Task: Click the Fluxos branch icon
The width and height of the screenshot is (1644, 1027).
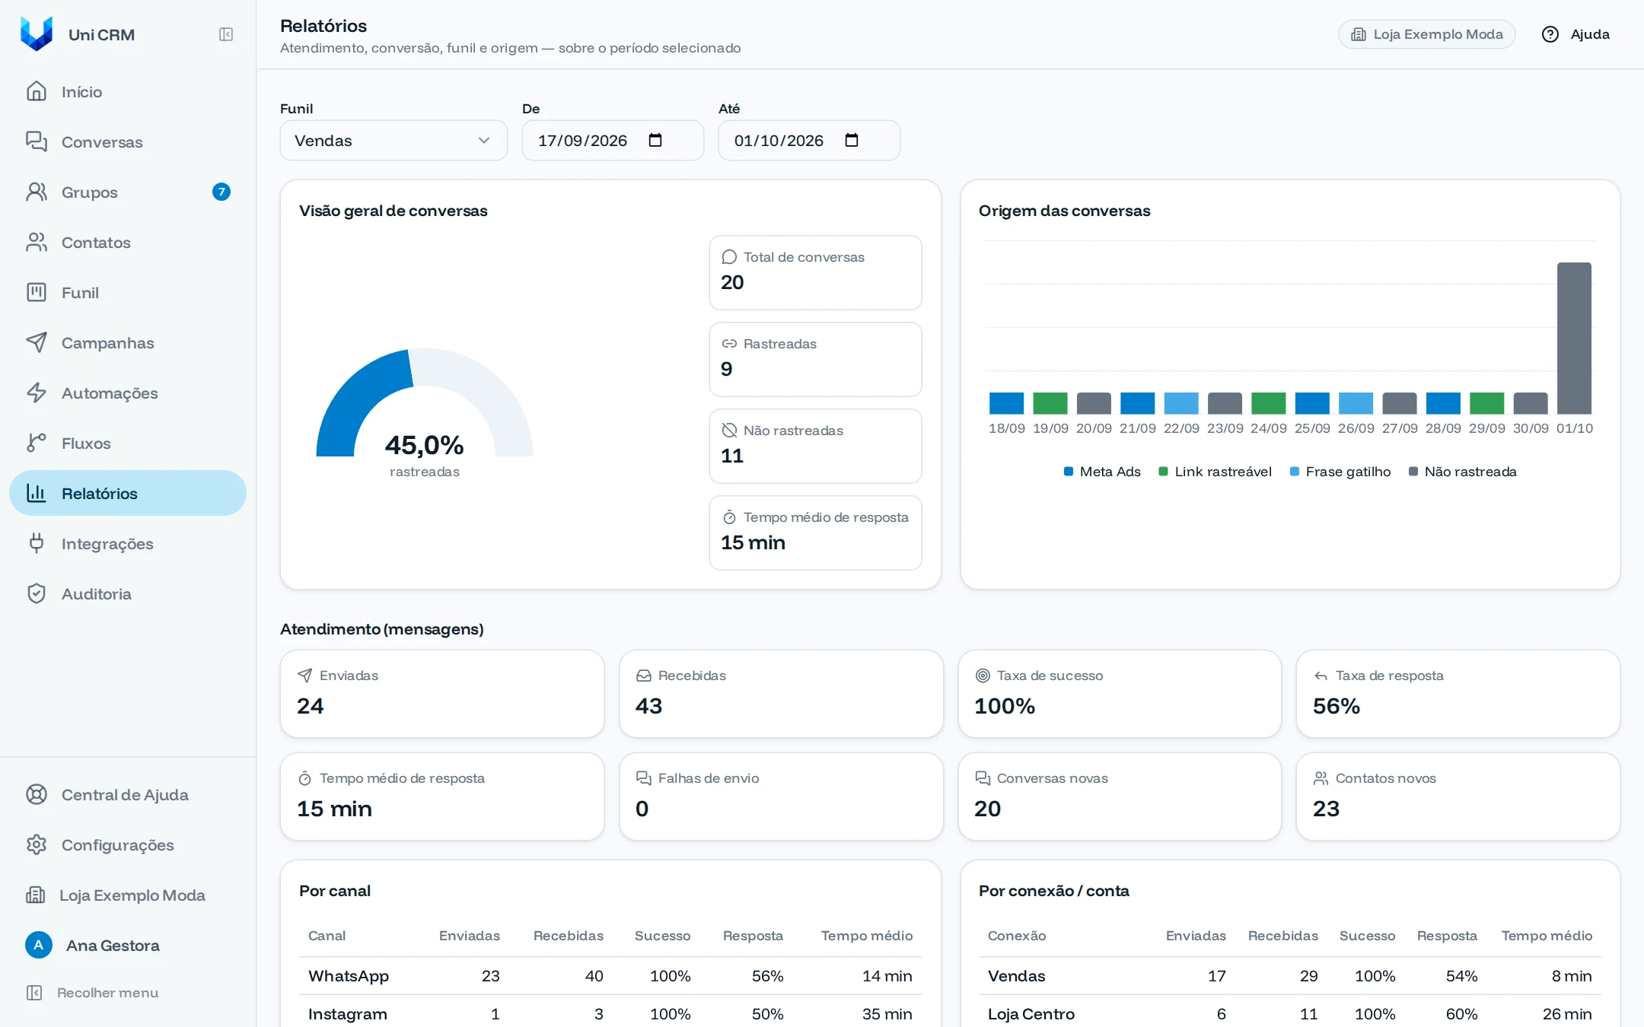Action: 37,443
